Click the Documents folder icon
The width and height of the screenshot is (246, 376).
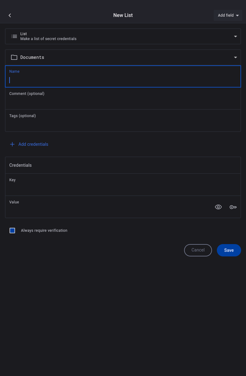pos(14,57)
